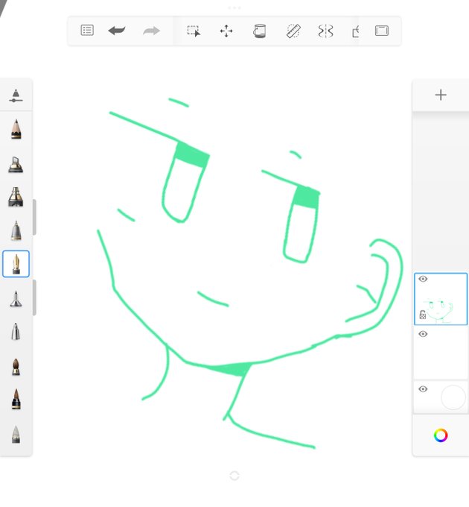Activate the Transform move tool
The height and width of the screenshot is (507, 469).
226,31
